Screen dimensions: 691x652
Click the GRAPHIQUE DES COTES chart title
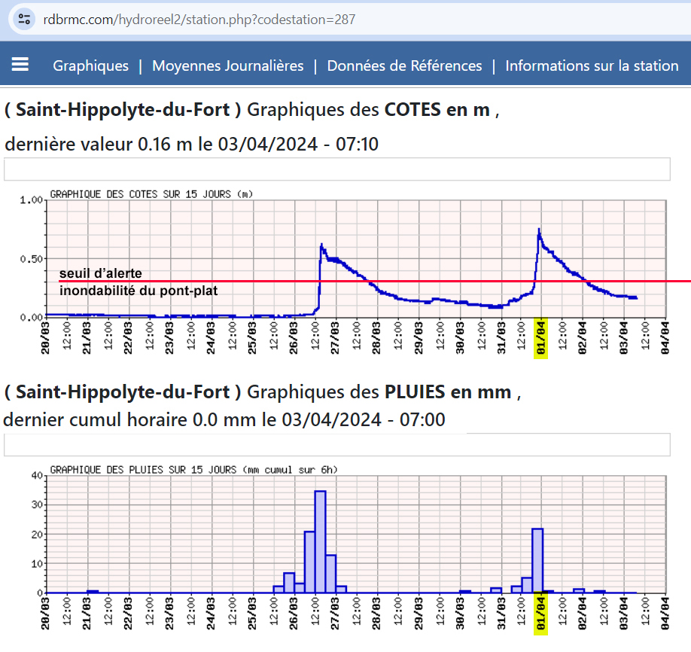point(151,194)
